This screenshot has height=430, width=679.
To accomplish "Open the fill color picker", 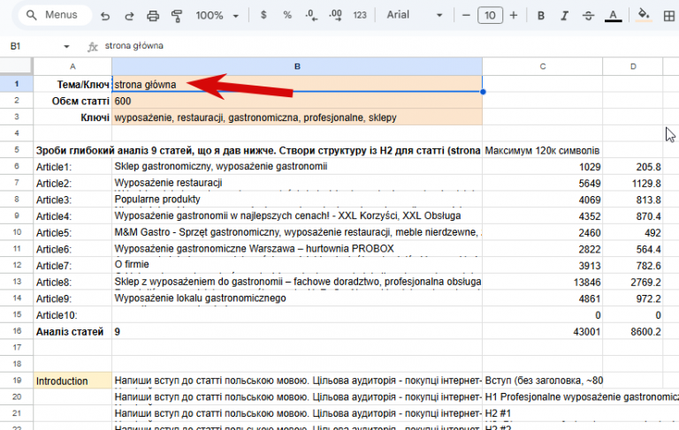I will tap(644, 16).
